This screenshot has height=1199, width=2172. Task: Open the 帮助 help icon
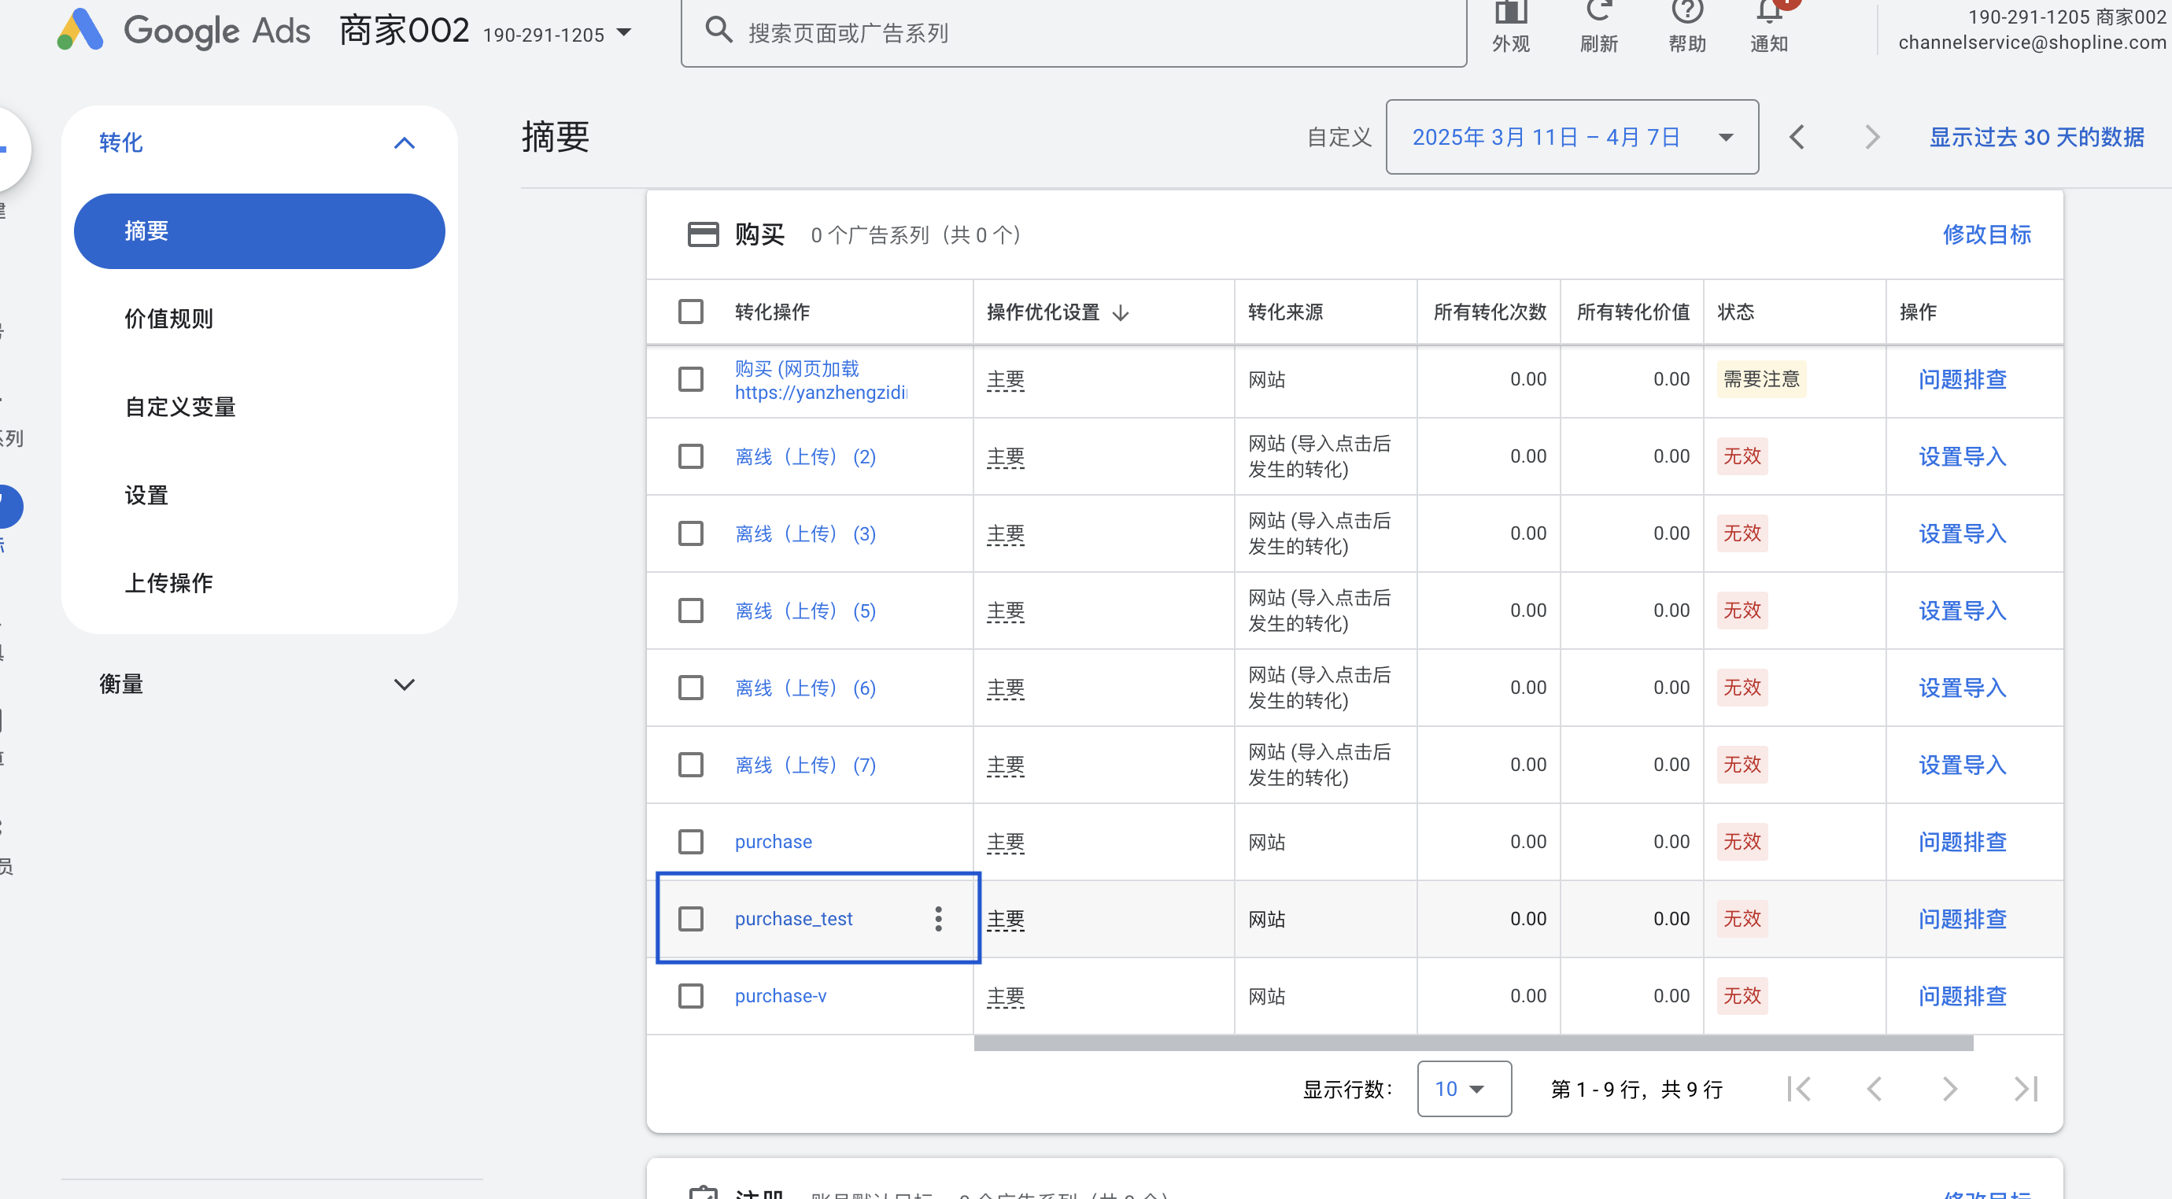1686,10
